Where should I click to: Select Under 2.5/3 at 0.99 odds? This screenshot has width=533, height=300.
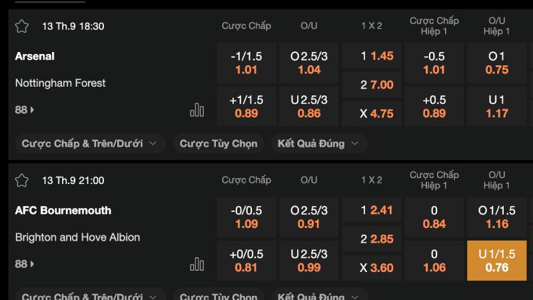tap(309, 261)
